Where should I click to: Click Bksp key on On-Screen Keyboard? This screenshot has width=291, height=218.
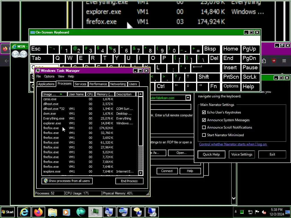pos(211,49)
